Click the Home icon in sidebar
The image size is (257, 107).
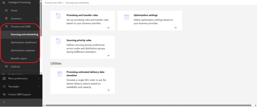(6, 11)
